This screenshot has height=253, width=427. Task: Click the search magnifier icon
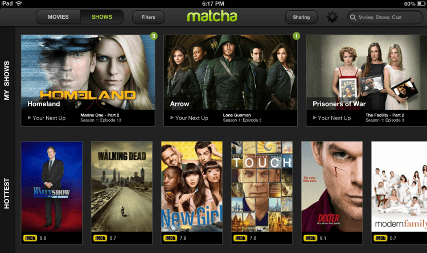coord(353,18)
